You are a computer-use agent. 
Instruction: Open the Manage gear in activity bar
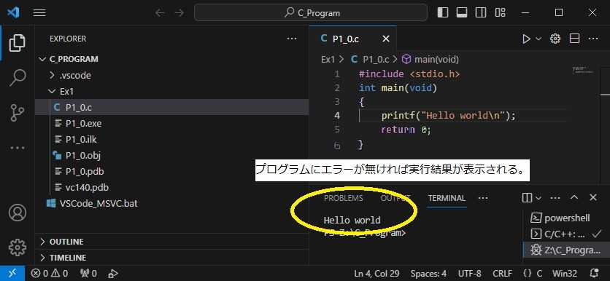17,248
